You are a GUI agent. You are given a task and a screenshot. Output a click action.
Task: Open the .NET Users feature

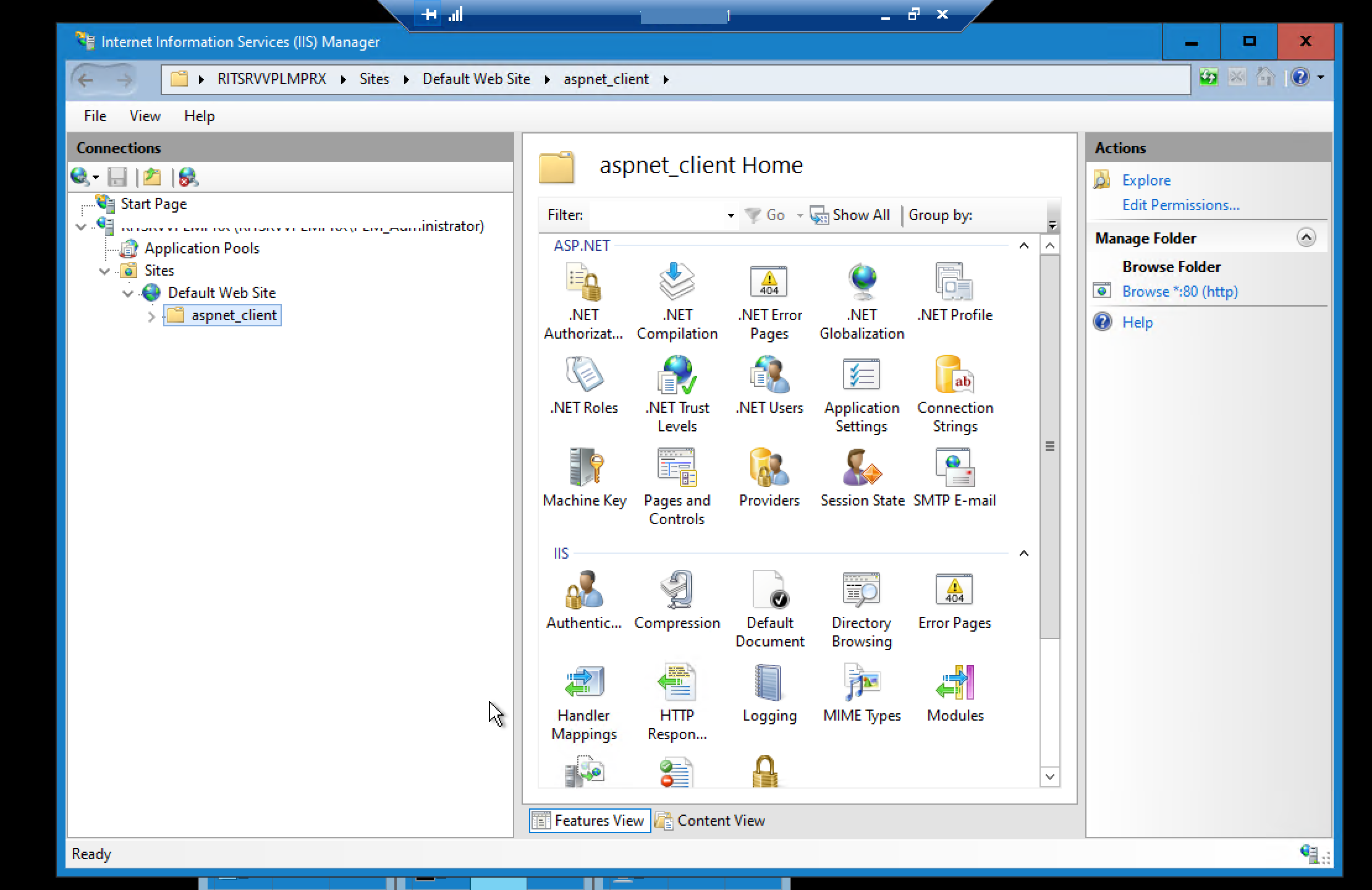point(769,386)
